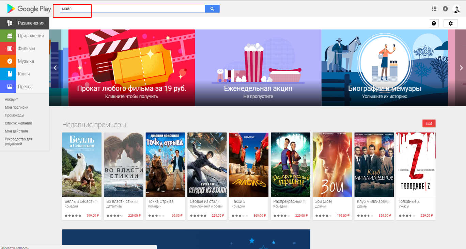The width and height of the screenshot is (466, 249).
Task: Click the search field containing майл
Action: pyautogui.click(x=132, y=9)
